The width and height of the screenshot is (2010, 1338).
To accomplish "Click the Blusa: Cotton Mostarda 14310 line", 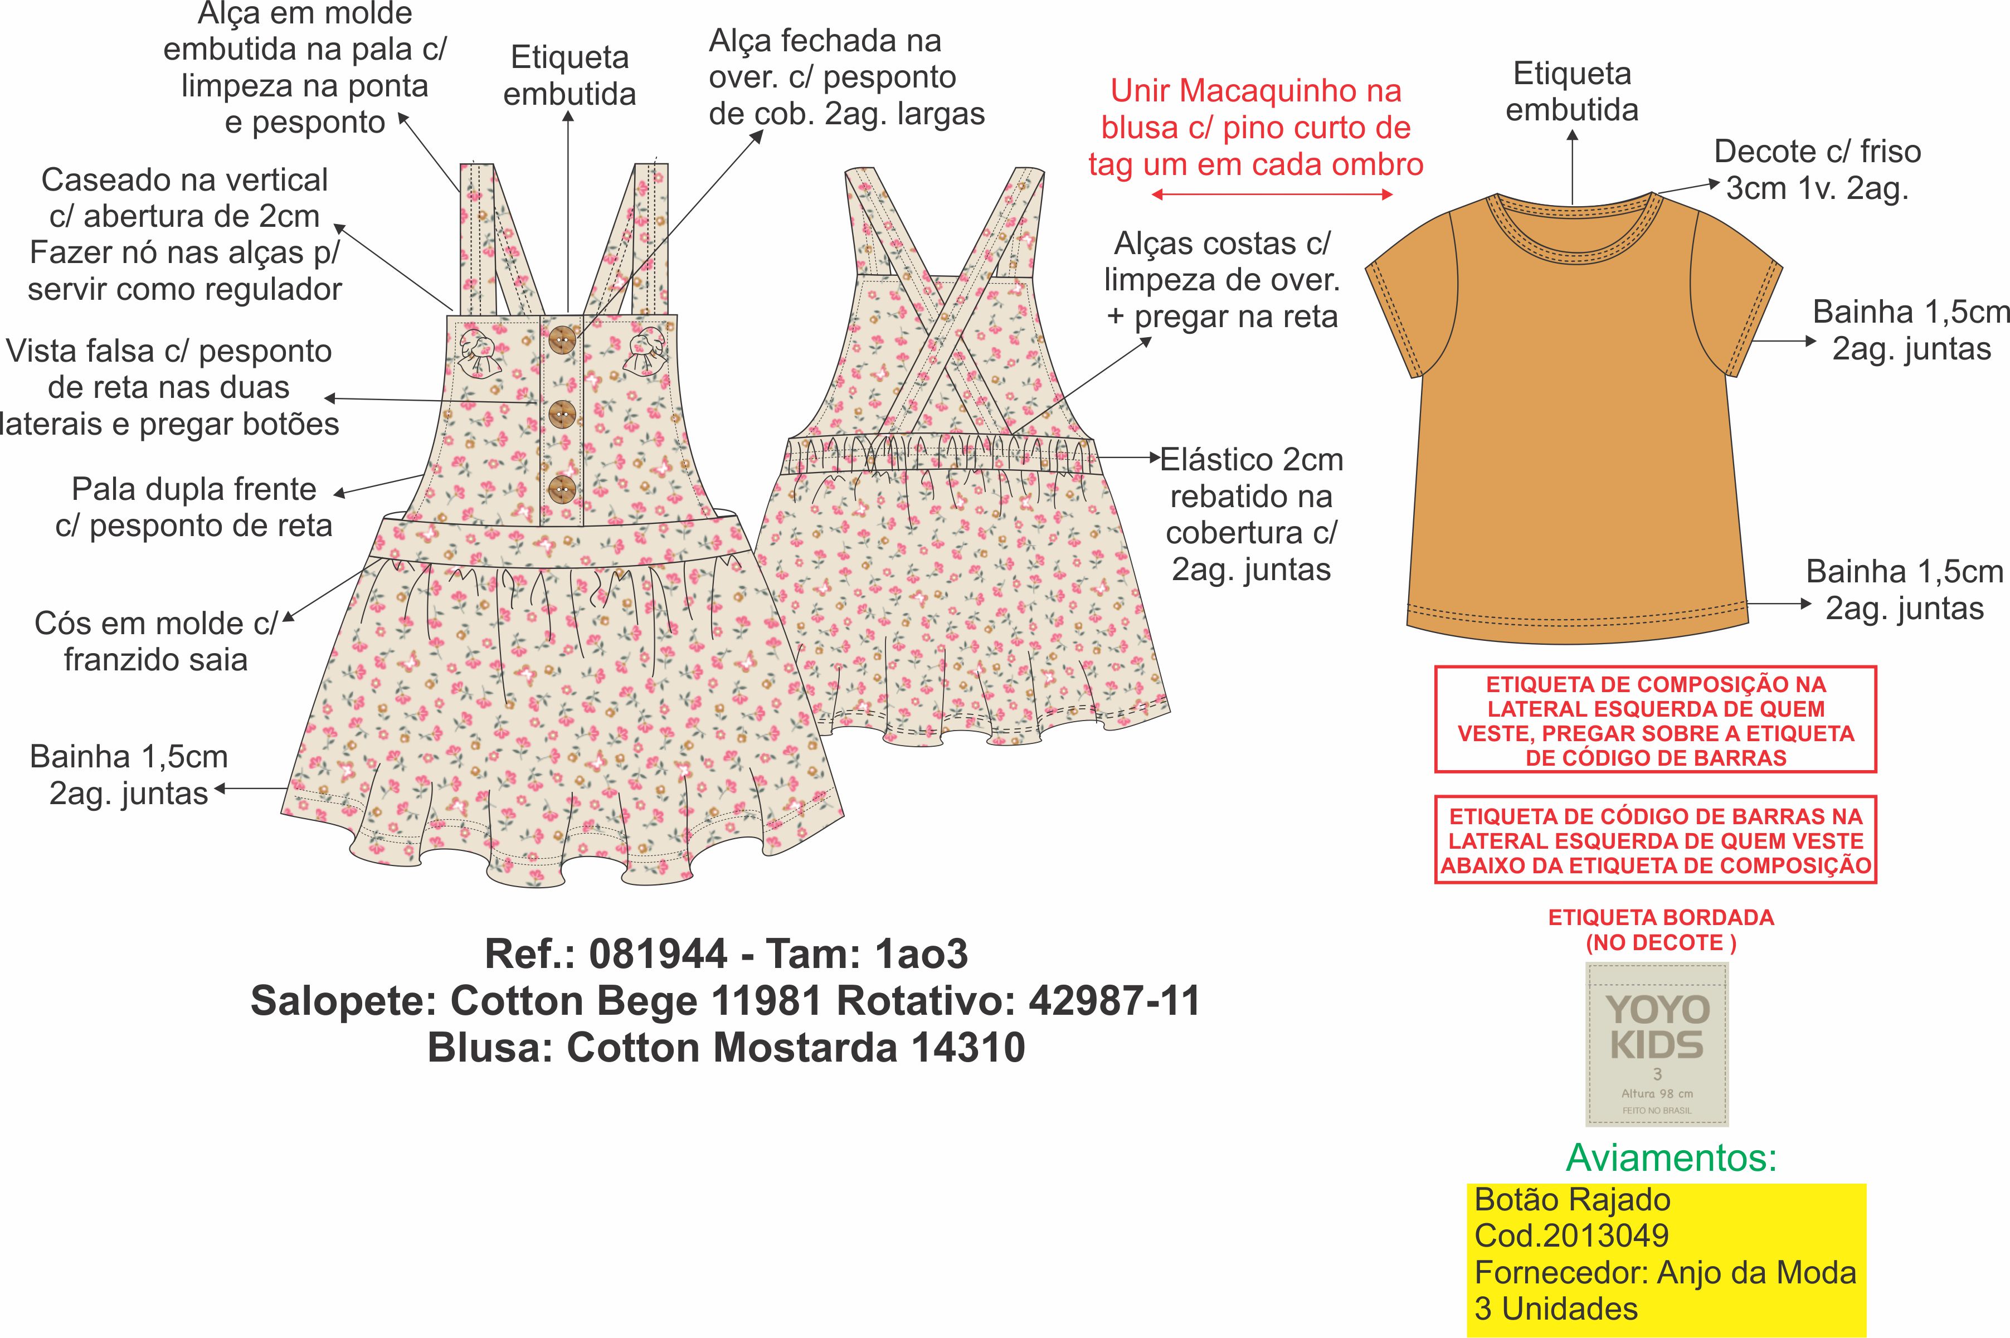I will tap(726, 1048).
